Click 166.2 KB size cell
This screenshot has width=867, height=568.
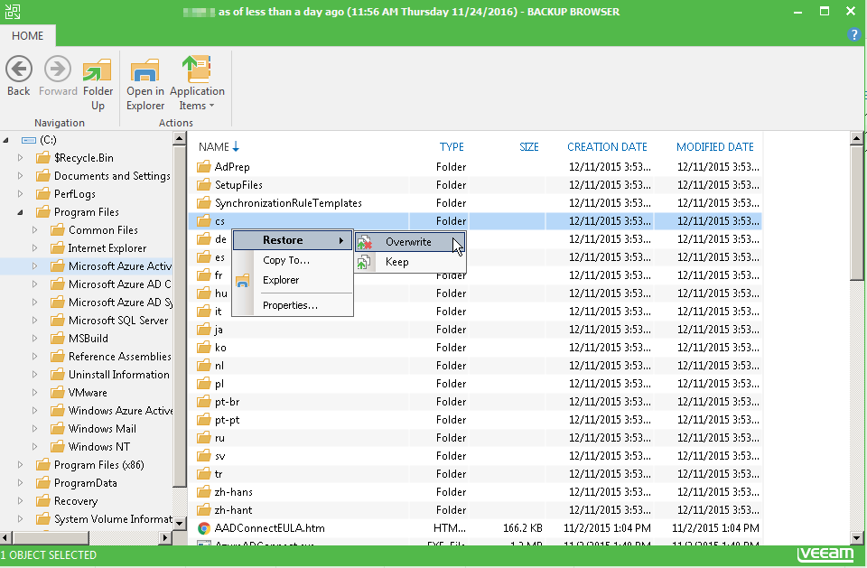click(x=523, y=528)
